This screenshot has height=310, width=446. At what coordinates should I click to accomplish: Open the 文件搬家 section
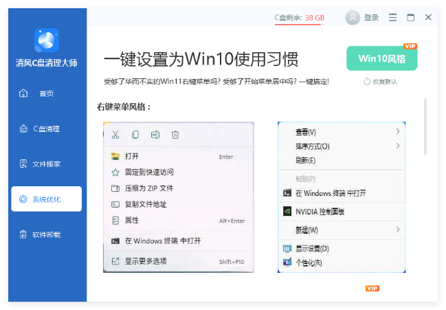[x=46, y=164]
